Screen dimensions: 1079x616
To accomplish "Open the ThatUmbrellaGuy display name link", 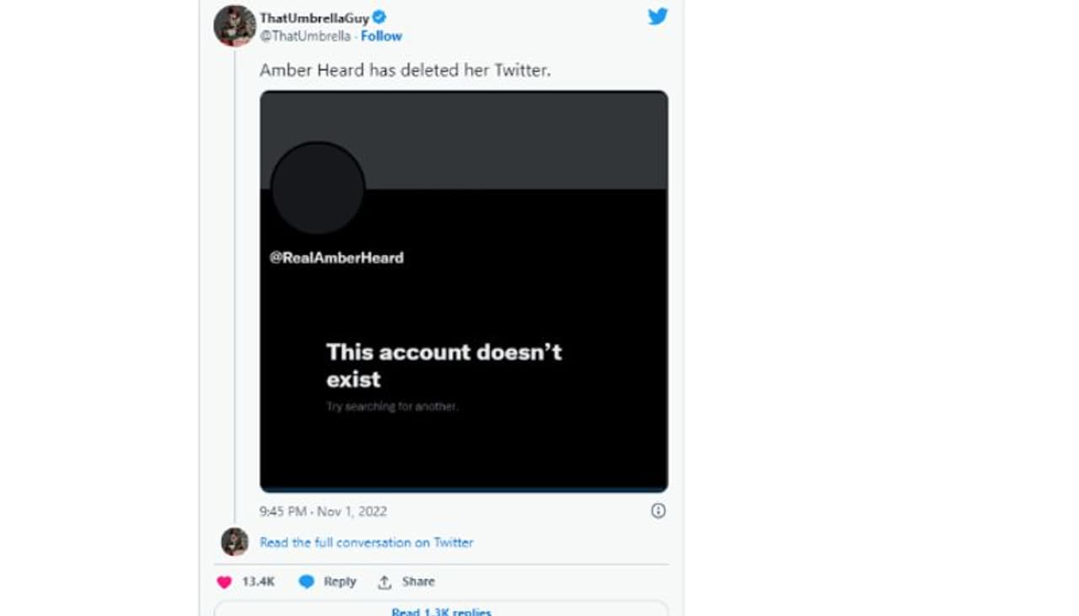I will [x=314, y=18].
